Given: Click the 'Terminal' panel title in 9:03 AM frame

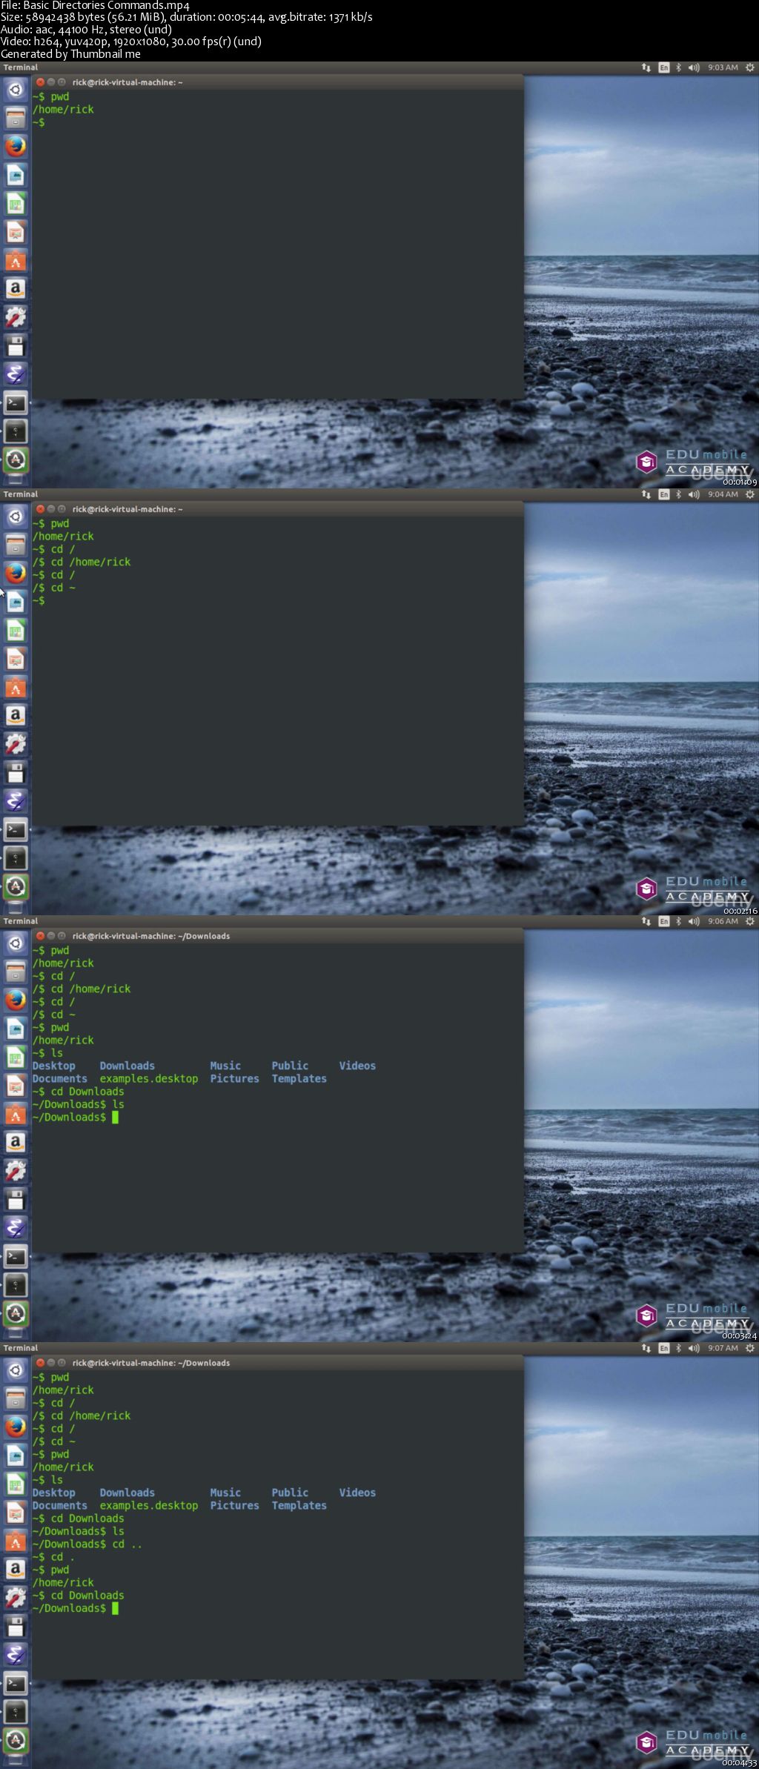Looking at the screenshot, I should point(21,67).
